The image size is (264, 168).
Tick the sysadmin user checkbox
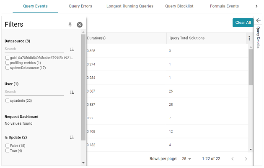point(7,100)
